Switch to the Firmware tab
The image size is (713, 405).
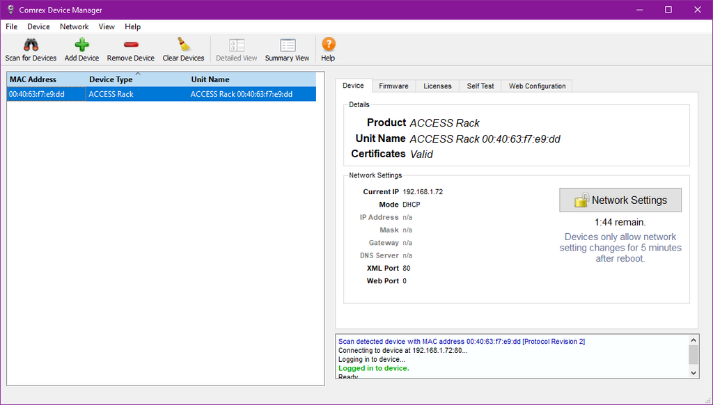coord(393,86)
